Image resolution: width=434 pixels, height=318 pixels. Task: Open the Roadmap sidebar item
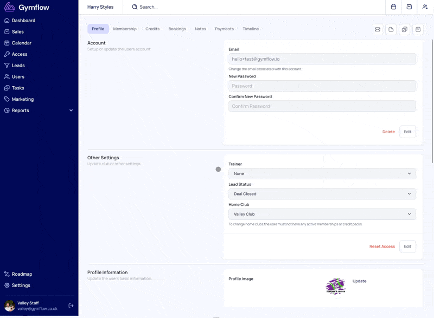(x=22, y=274)
